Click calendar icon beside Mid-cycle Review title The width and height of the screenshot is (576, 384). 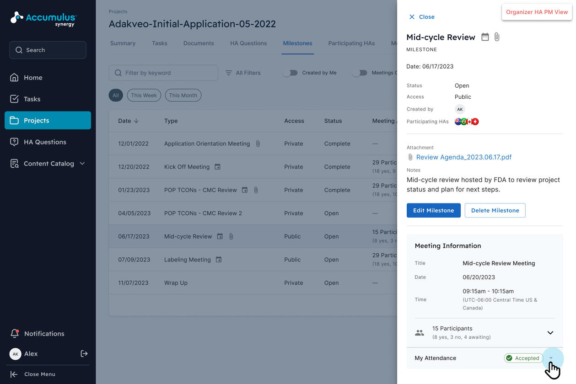click(x=485, y=37)
